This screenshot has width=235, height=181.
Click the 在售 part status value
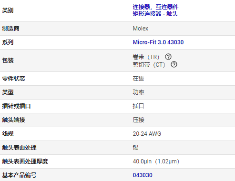[x=138, y=79]
